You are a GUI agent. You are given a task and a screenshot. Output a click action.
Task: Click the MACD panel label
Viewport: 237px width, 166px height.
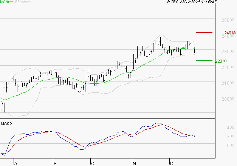(x=6, y=124)
